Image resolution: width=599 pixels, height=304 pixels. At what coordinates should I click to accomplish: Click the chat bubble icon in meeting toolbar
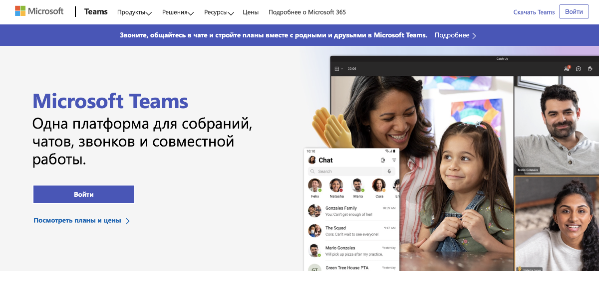pos(579,69)
